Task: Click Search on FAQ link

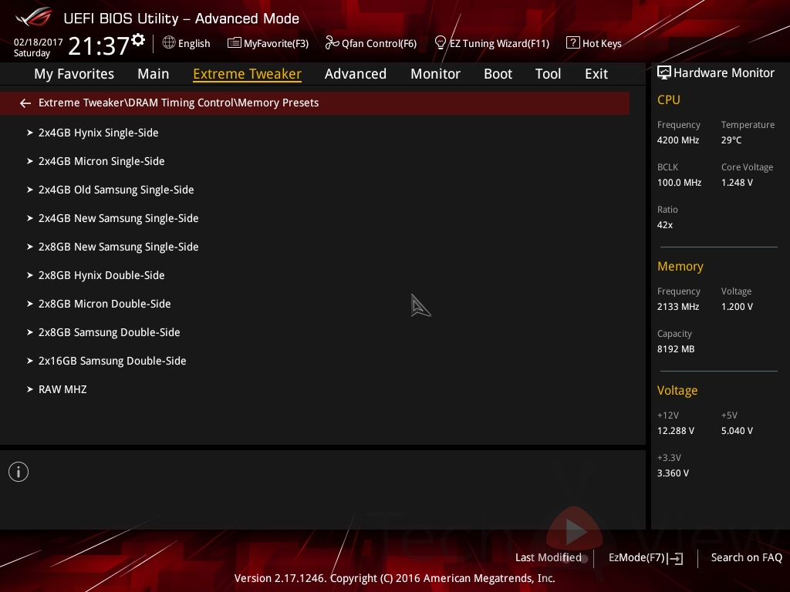Action: point(746,558)
